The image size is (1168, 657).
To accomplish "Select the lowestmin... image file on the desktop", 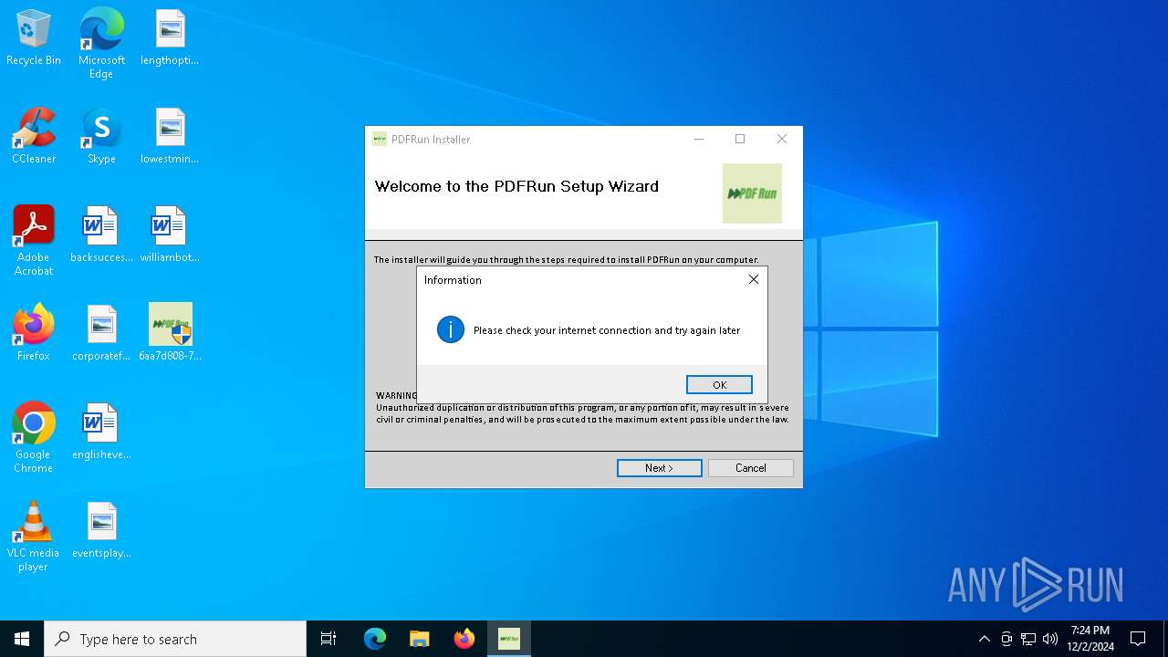I will pos(170,137).
